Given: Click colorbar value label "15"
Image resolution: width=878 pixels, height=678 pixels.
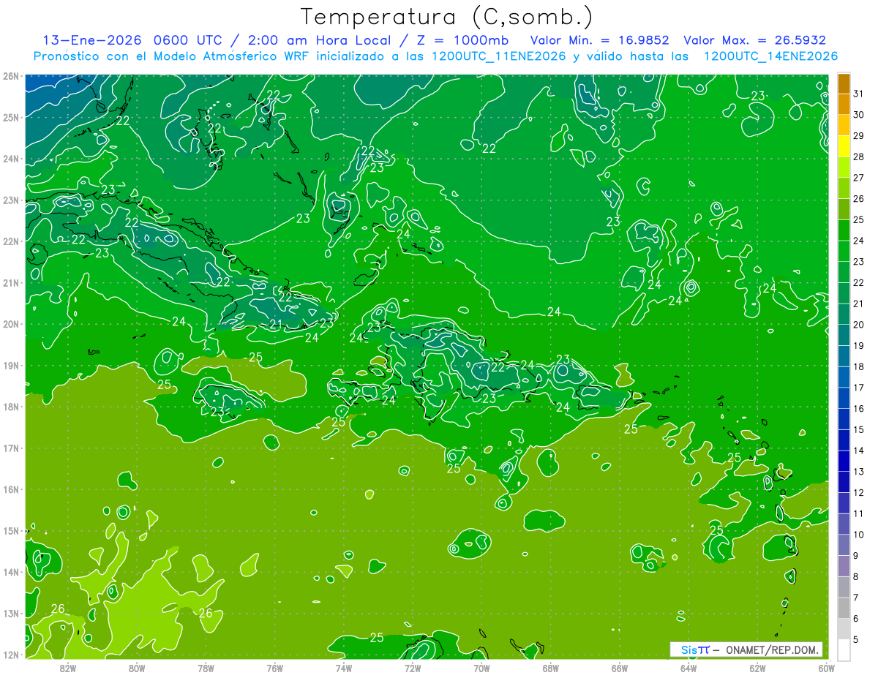Looking at the screenshot, I should pyautogui.click(x=858, y=430).
